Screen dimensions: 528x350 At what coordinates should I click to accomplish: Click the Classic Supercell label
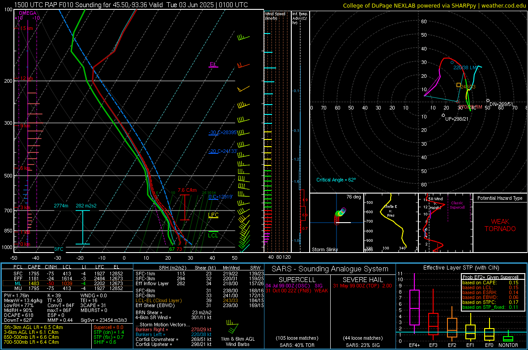pyautogui.click(x=457, y=205)
